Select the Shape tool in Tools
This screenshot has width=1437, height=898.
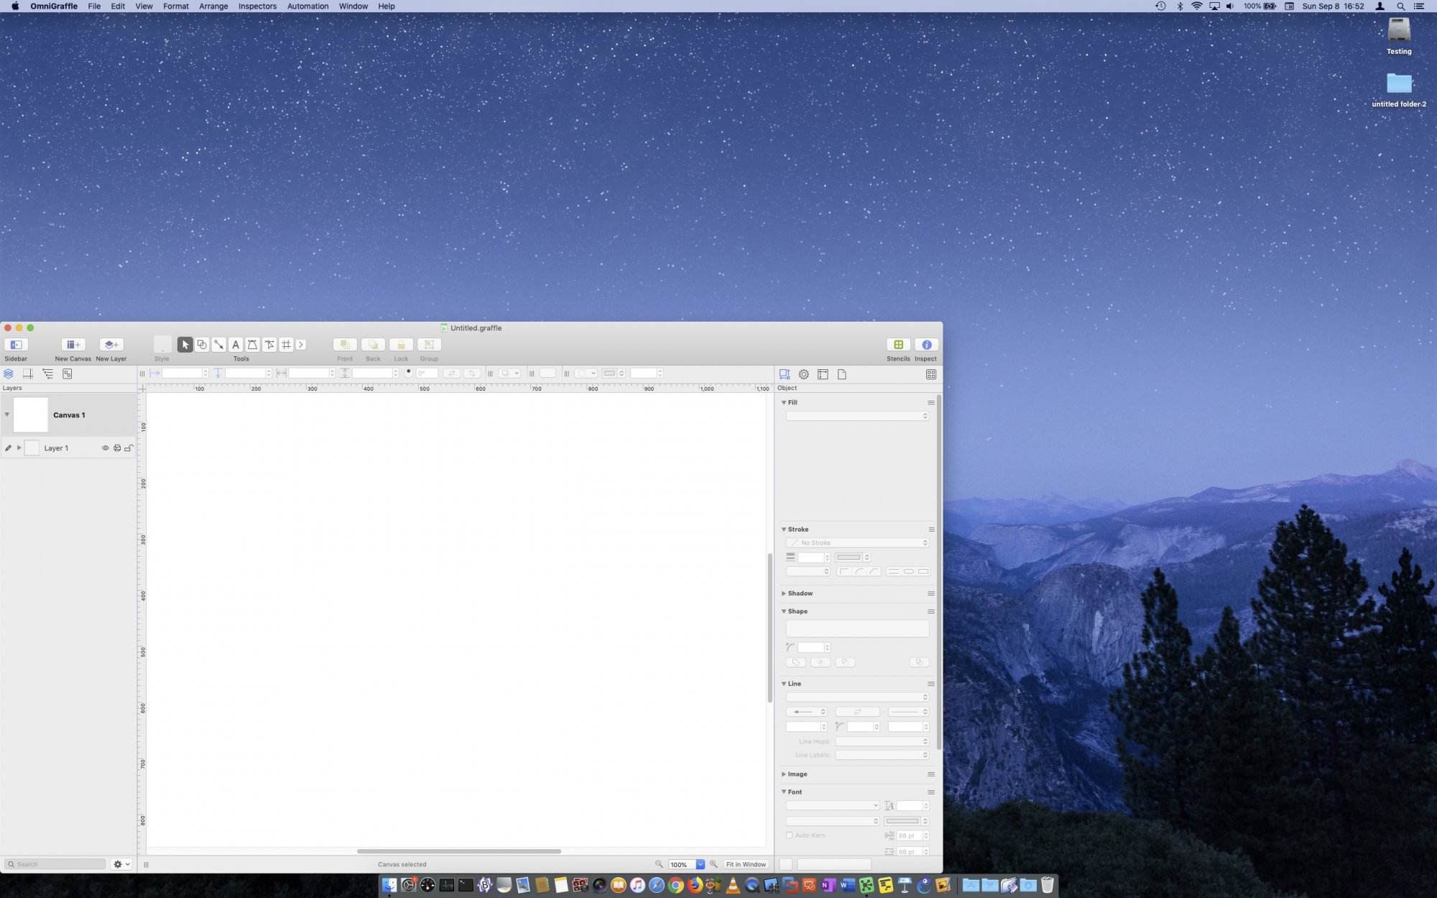pos(202,345)
